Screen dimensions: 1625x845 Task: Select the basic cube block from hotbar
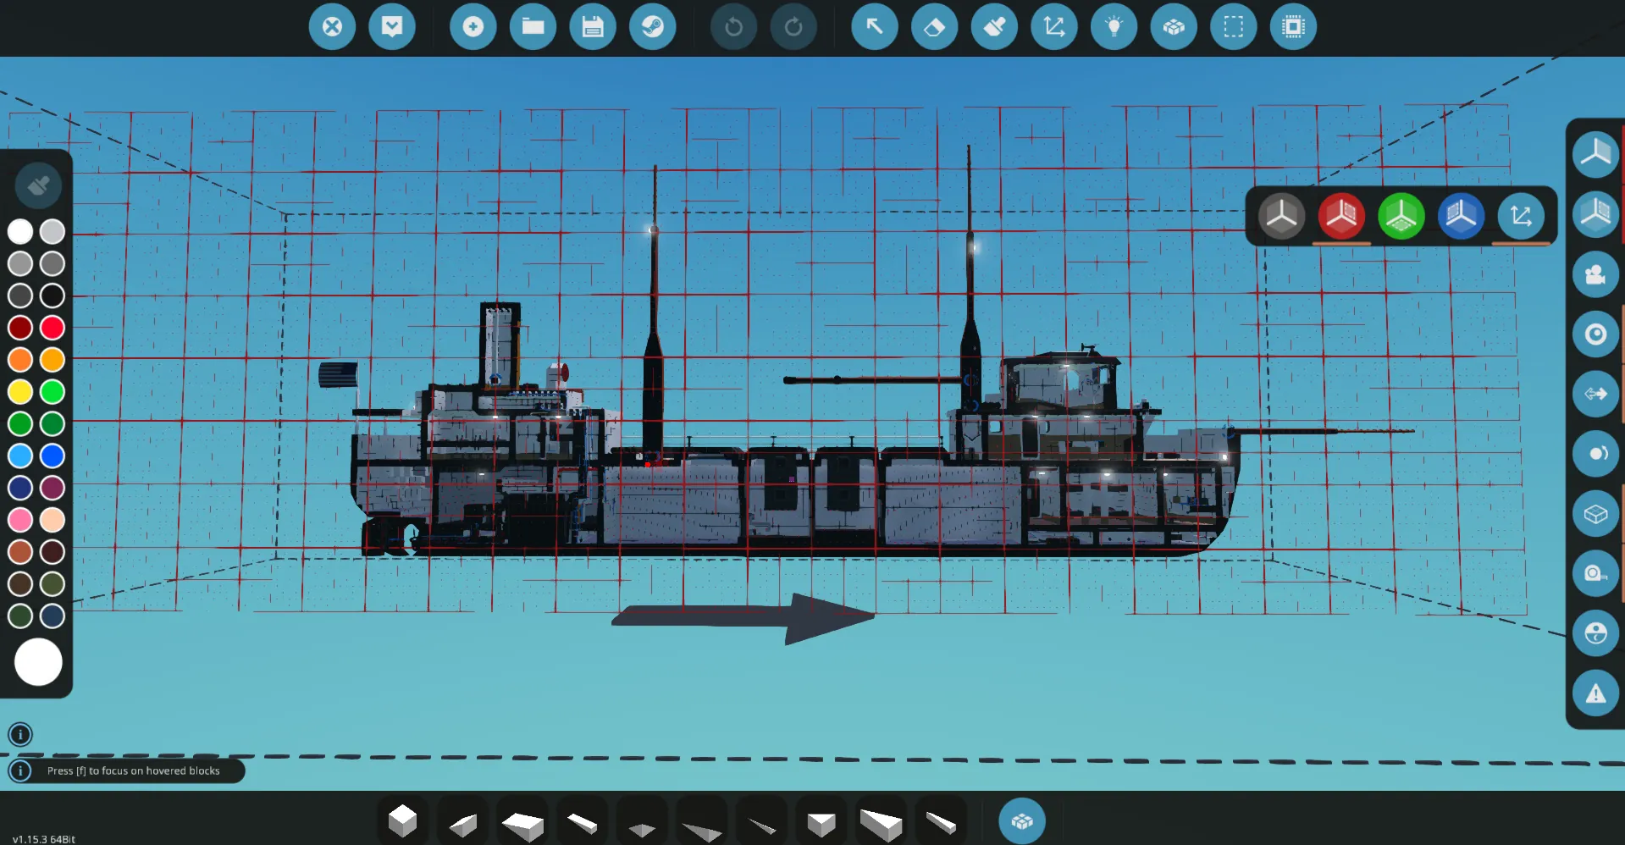coord(402,820)
